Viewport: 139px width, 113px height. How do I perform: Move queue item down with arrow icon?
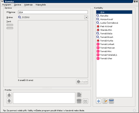coord(9,101)
